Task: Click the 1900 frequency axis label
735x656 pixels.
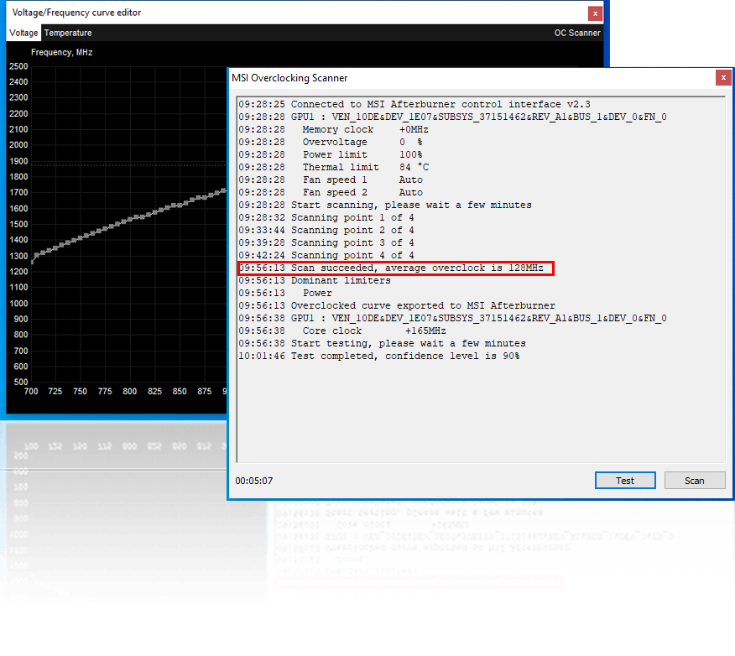Action: click(18, 161)
